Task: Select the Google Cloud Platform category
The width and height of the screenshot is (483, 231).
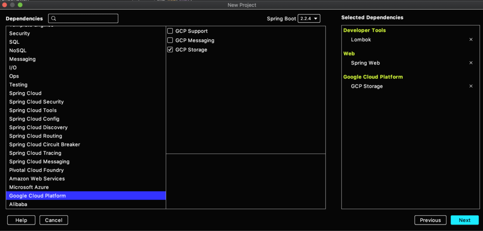Action: coord(86,196)
